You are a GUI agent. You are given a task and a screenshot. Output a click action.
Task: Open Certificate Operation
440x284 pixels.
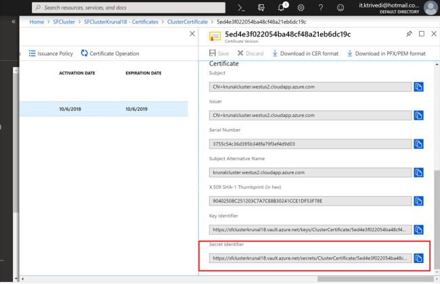pyautogui.click(x=110, y=53)
